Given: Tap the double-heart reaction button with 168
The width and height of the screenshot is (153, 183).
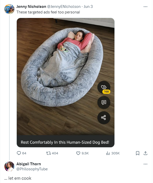Looking at the screenshot, I should (104, 87).
